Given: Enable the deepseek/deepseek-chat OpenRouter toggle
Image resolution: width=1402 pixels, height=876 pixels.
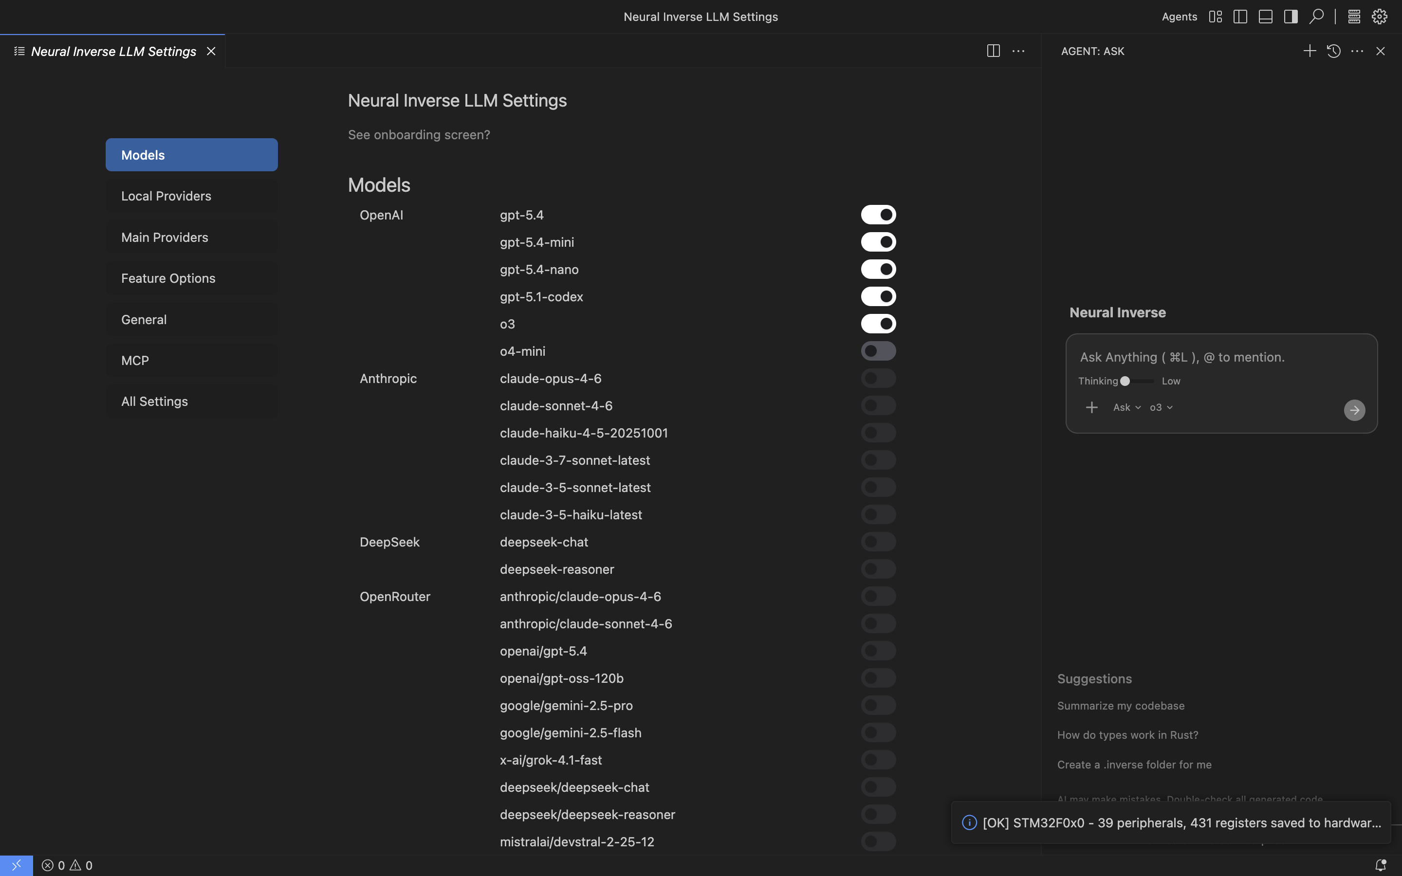Looking at the screenshot, I should pyautogui.click(x=878, y=787).
